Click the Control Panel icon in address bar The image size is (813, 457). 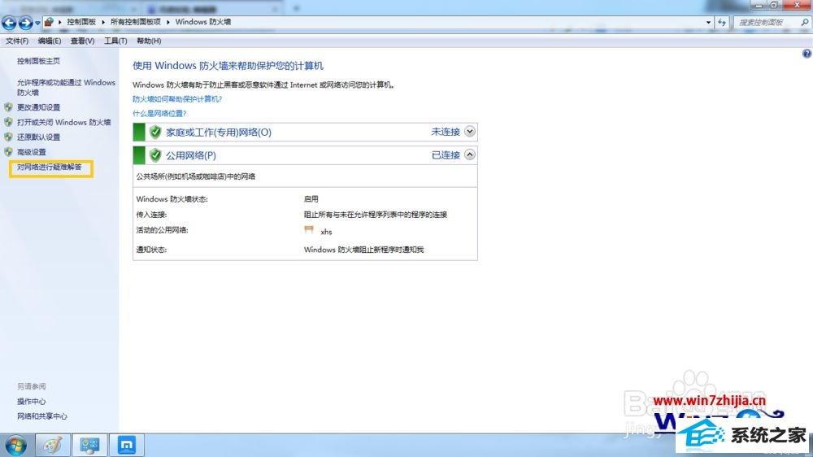[x=49, y=22]
